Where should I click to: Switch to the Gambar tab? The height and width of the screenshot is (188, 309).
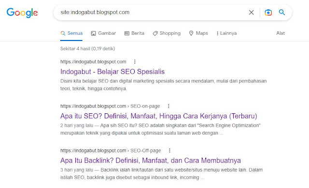[x=103, y=33]
